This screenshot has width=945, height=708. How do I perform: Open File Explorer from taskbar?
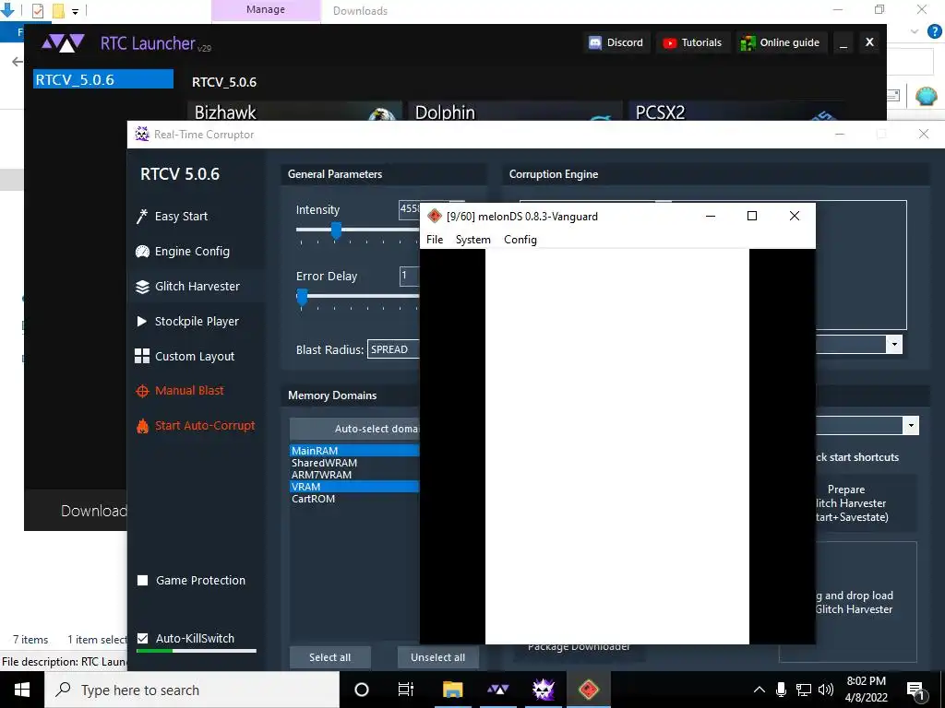click(452, 690)
